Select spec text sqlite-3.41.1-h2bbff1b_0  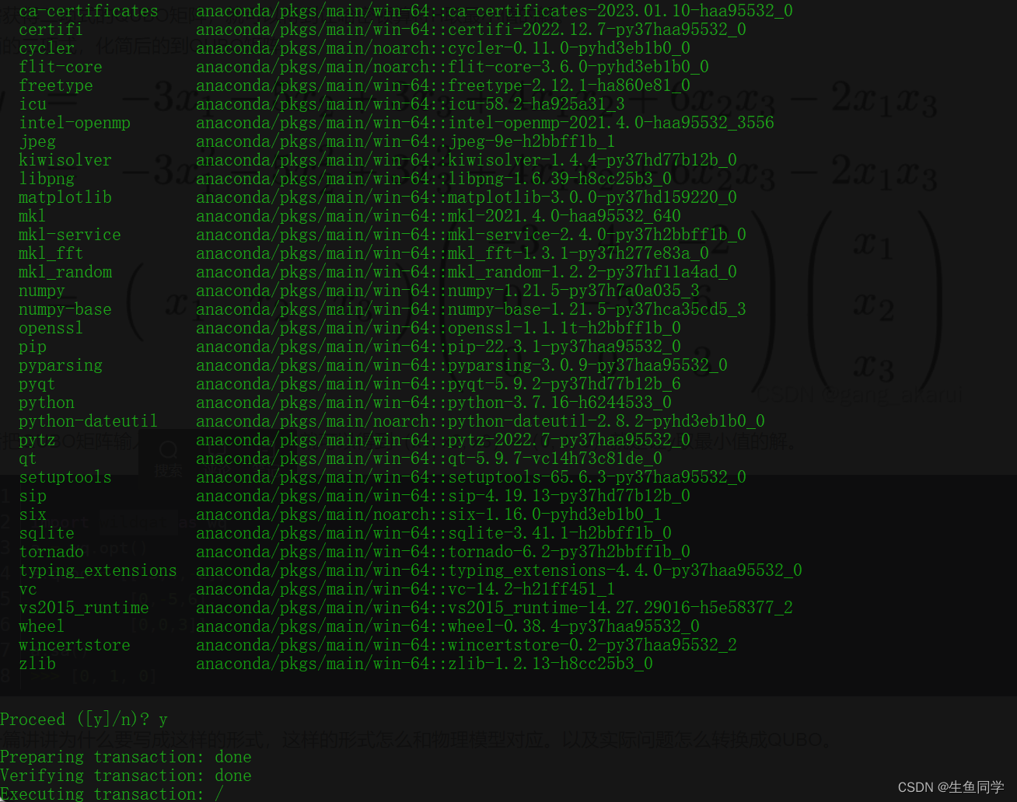(560, 533)
